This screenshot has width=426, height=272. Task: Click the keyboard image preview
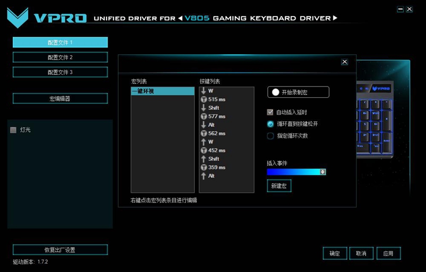(375, 119)
